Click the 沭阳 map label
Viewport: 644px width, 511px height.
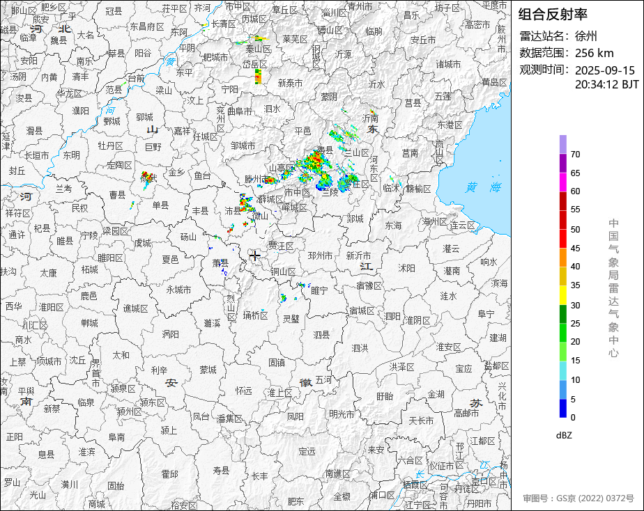pos(406,268)
